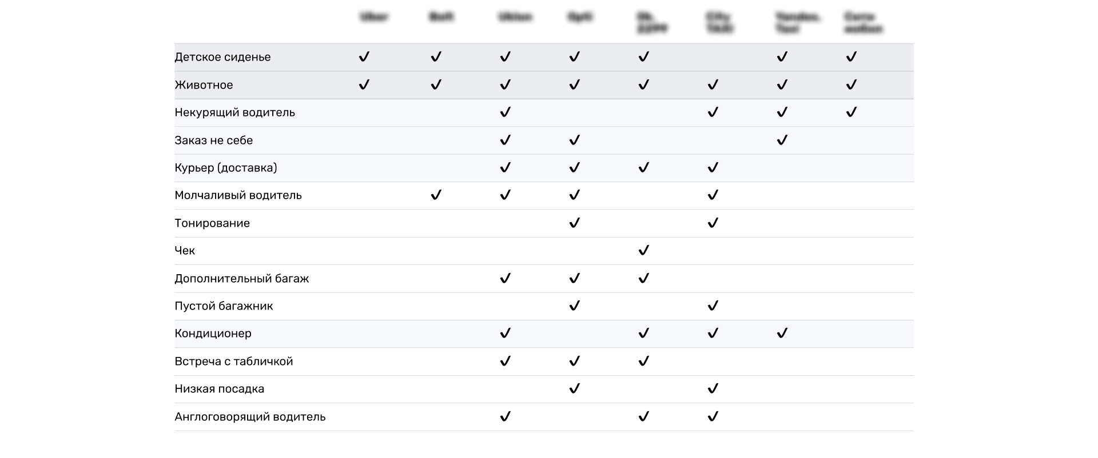This screenshot has height=458, width=1098.
Task: Click the last checkmark in Встреча с табличкой row
Action: tap(643, 361)
